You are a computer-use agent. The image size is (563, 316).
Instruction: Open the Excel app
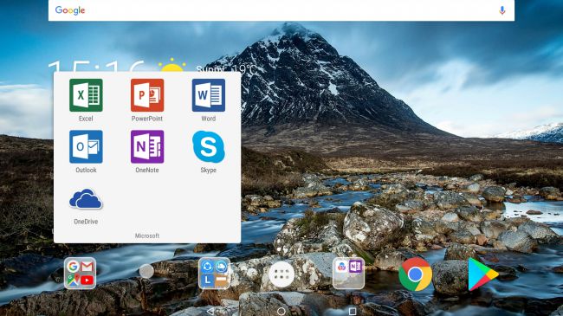pyautogui.click(x=86, y=95)
